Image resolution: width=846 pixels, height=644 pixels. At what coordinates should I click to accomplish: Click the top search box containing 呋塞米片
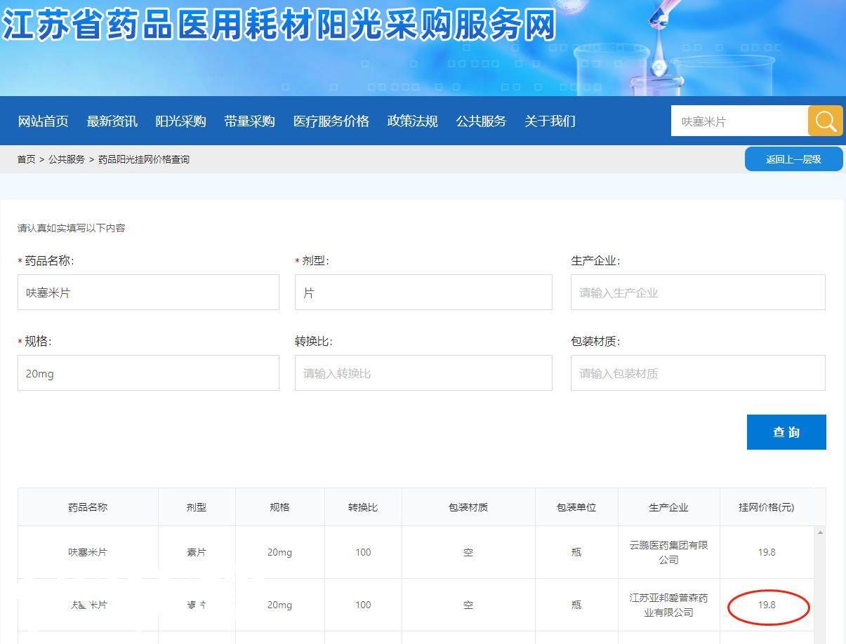click(739, 121)
